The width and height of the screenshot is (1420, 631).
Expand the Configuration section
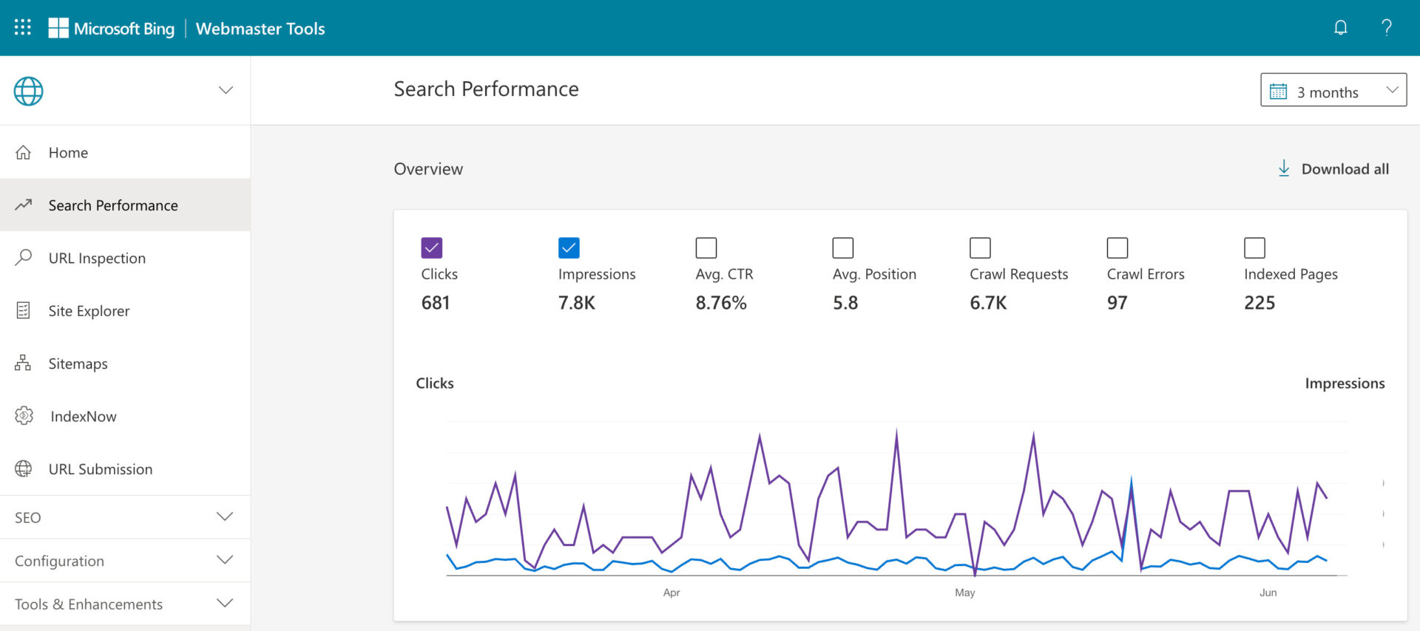click(x=125, y=561)
